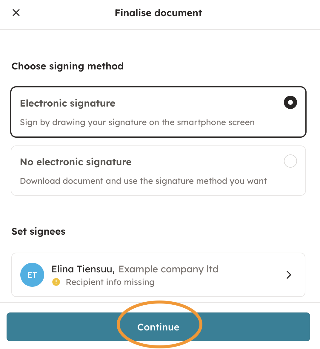Click the 'Example company ltd' label
320x349 pixels.
(x=168, y=269)
